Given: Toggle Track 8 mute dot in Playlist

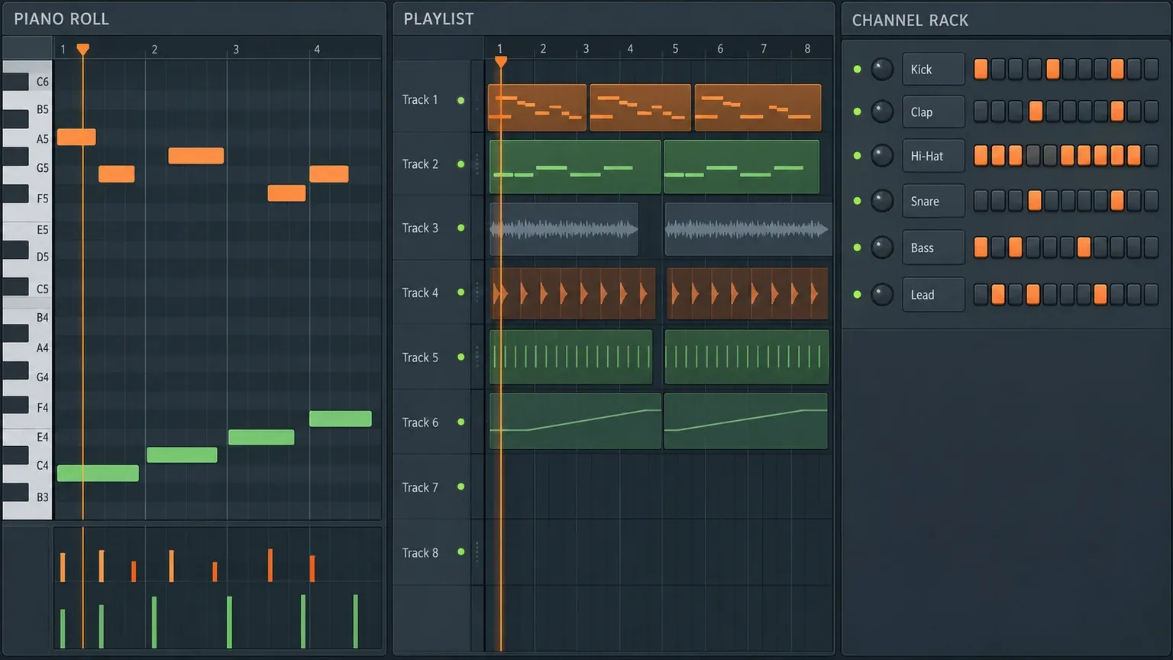Looking at the screenshot, I should (460, 552).
